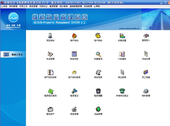Open the 租赁图文查询 icon

click(50, 91)
